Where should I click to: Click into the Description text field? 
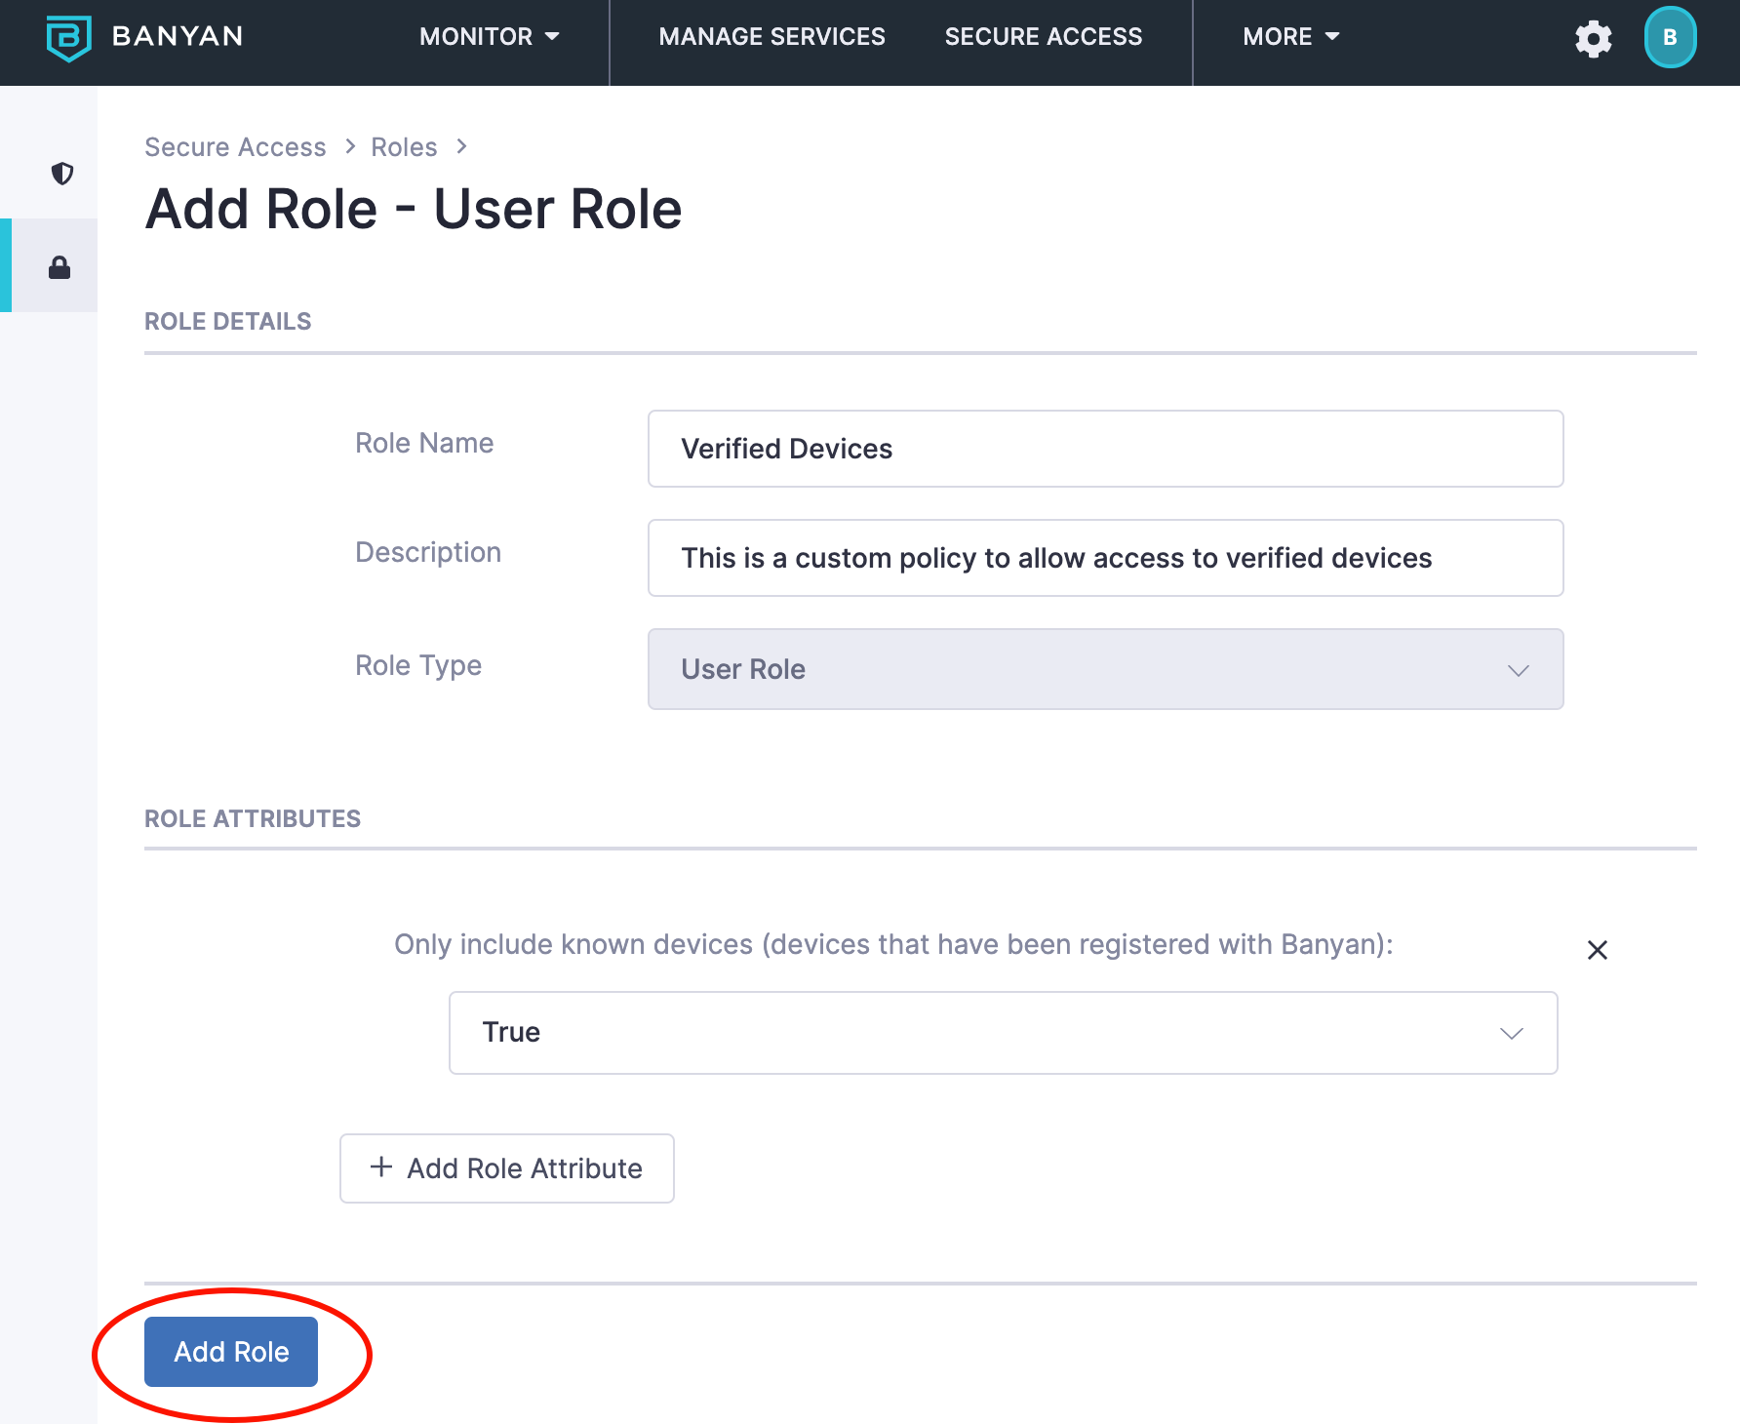pos(1105,558)
